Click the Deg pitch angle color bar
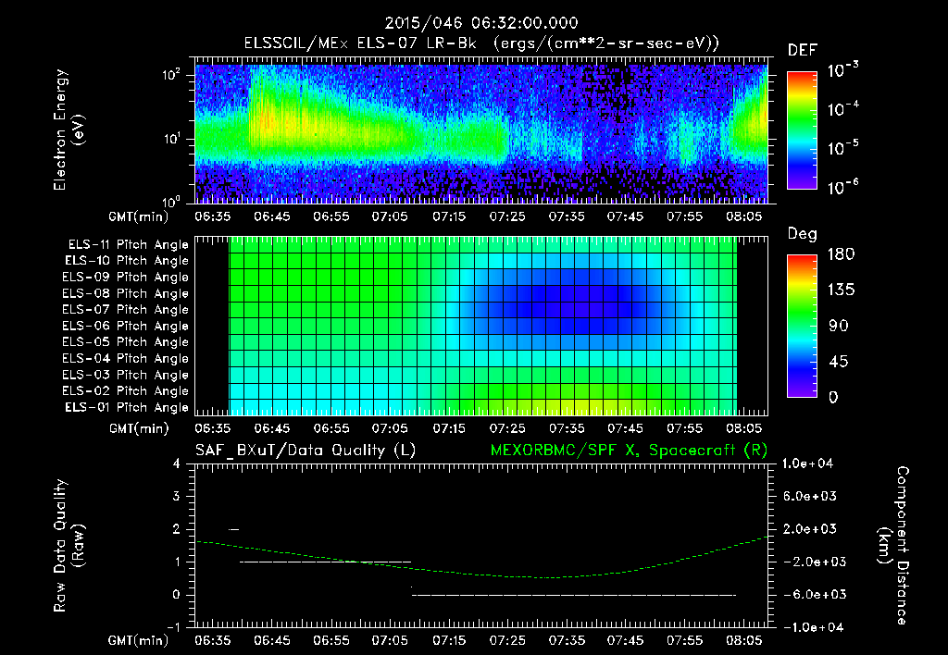The height and width of the screenshot is (655, 948). coord(802,326)
